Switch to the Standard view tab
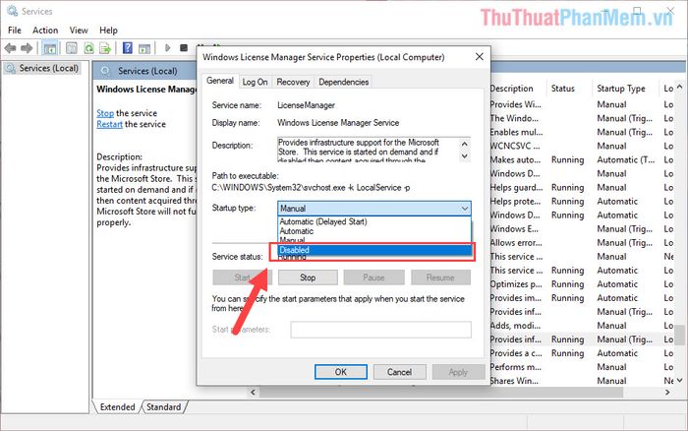Image resolution: width=688 pixels, height=431 pixels. pyautogui.click(x=164, y=406)
